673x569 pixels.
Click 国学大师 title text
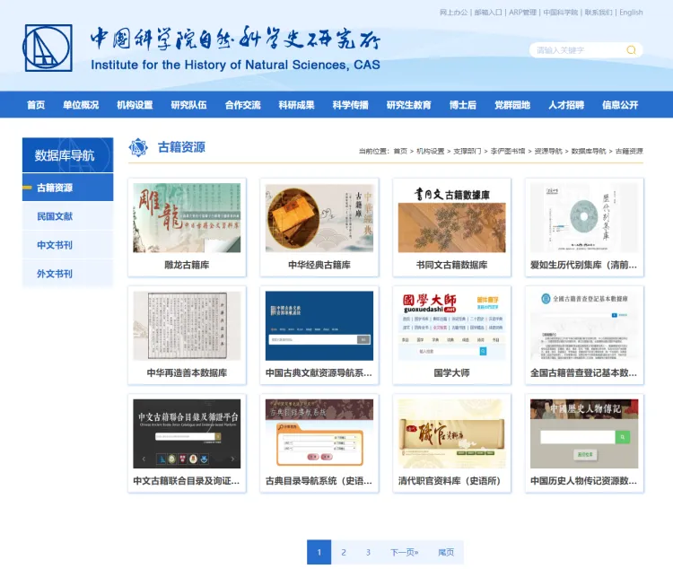click(452, 372)
